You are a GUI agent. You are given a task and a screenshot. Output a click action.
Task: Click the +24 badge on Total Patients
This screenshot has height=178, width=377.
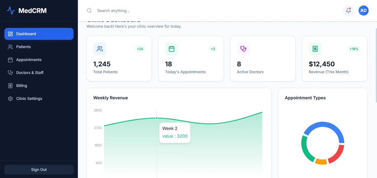click(140, 49)
